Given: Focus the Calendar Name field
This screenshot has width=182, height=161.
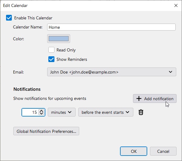Looking at the screenshot, I should [111, 27].
